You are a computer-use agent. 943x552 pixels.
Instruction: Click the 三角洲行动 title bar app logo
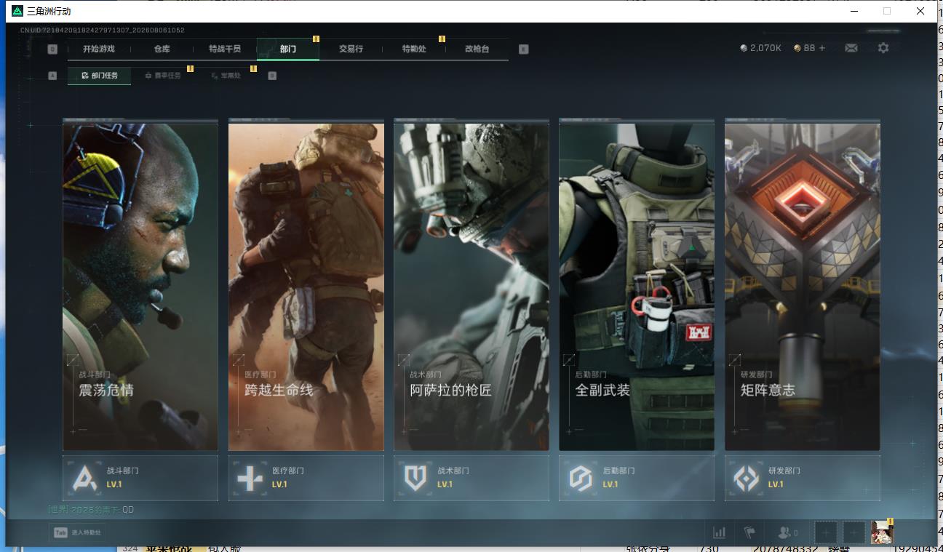tap(17, 11)
